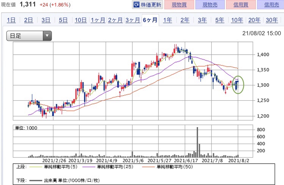Select the 3ヶ月 period tab
The image size is (284, 185).
point(132,20)
